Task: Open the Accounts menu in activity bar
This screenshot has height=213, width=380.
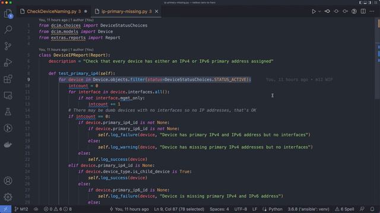Action: 8,180
